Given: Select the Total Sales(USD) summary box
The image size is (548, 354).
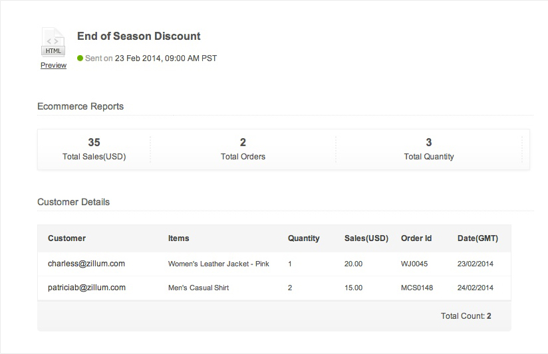Looking at the screenshot, I should 94,149.
